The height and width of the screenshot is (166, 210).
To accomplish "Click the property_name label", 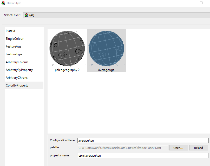I will click(x=60, y=155).
